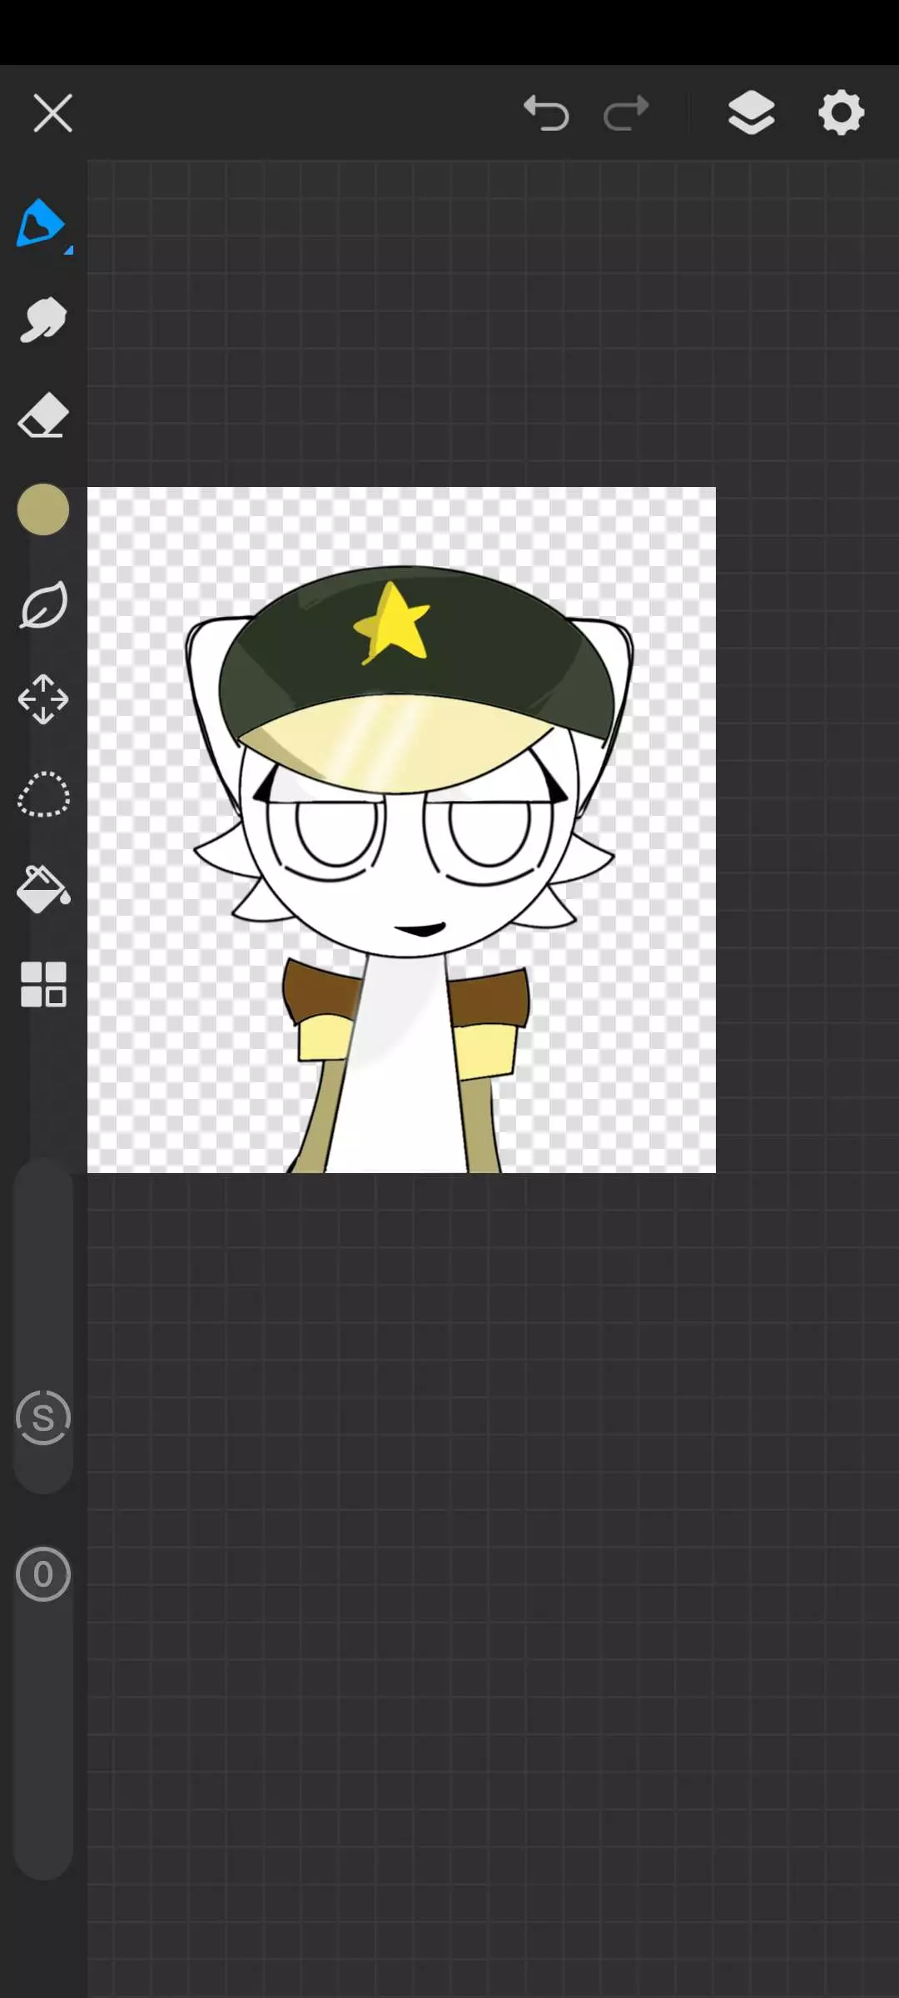
Task: Open the tan color swatch picker
Action: point(42,509)
